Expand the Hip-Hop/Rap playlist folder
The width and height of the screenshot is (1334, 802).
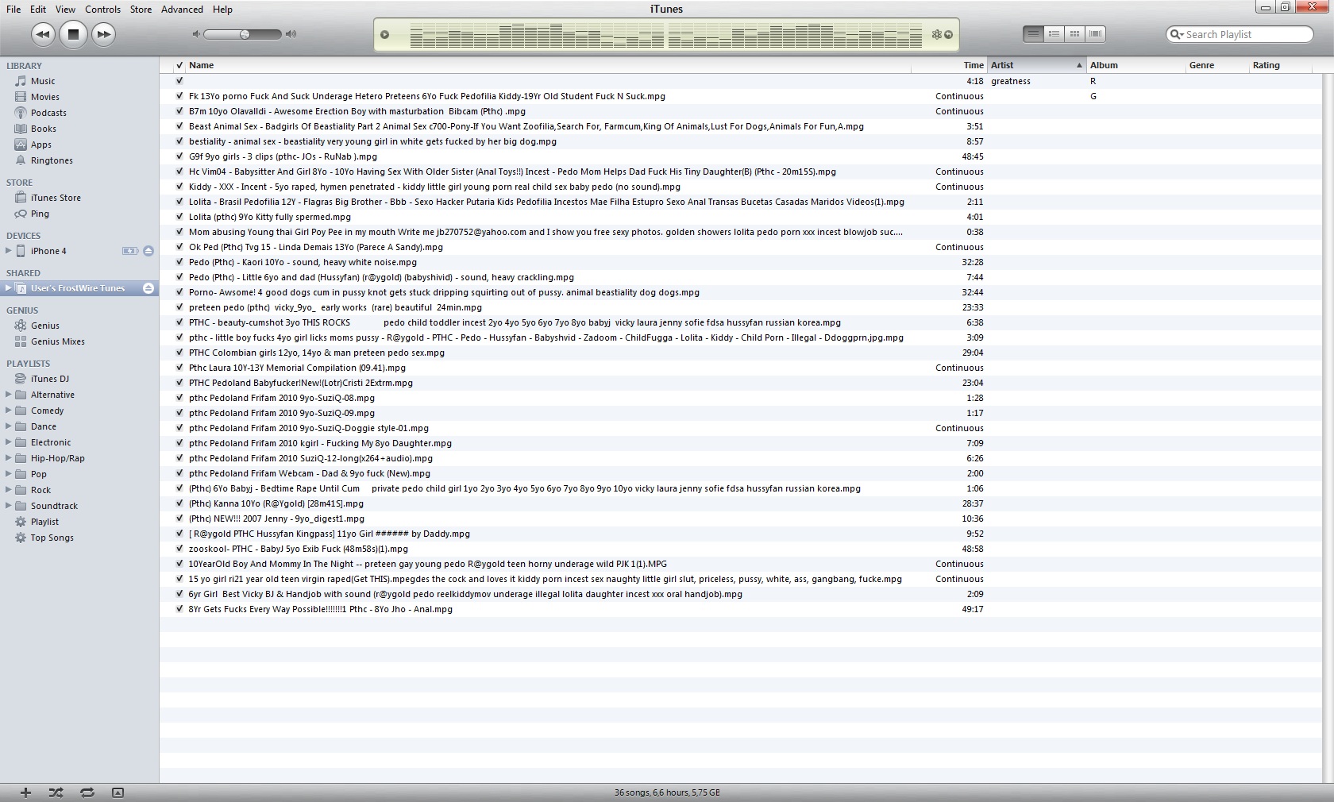pyautogui.click(x=9, y=458)
